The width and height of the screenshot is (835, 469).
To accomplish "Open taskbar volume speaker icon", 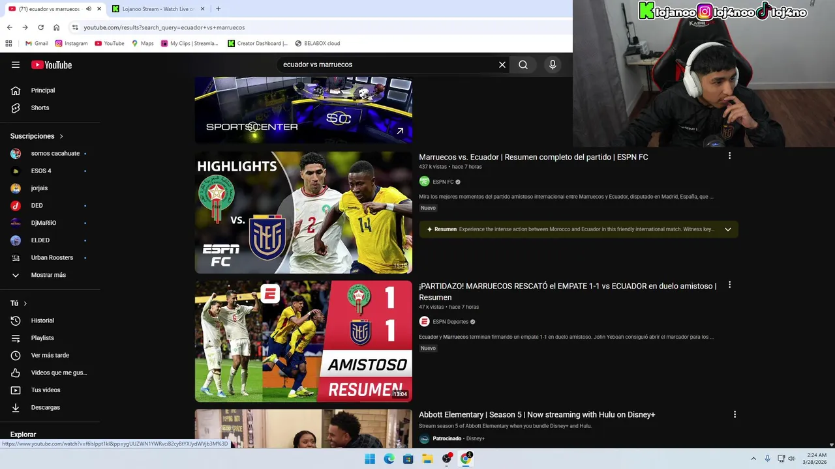I will point(791,459).
